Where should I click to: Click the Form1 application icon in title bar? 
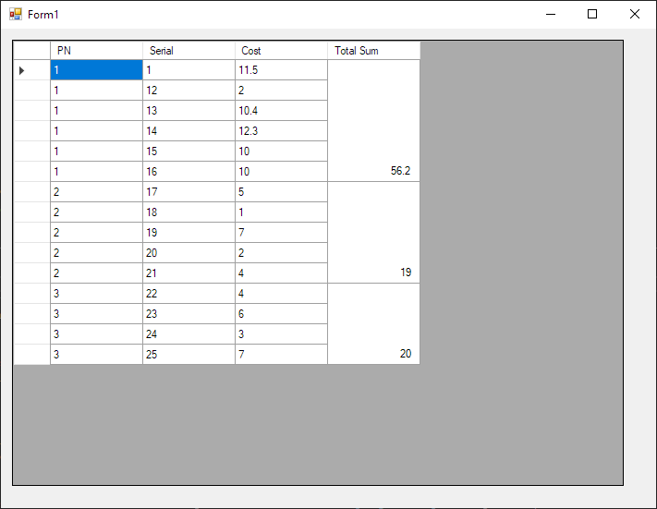pos(16,14)
